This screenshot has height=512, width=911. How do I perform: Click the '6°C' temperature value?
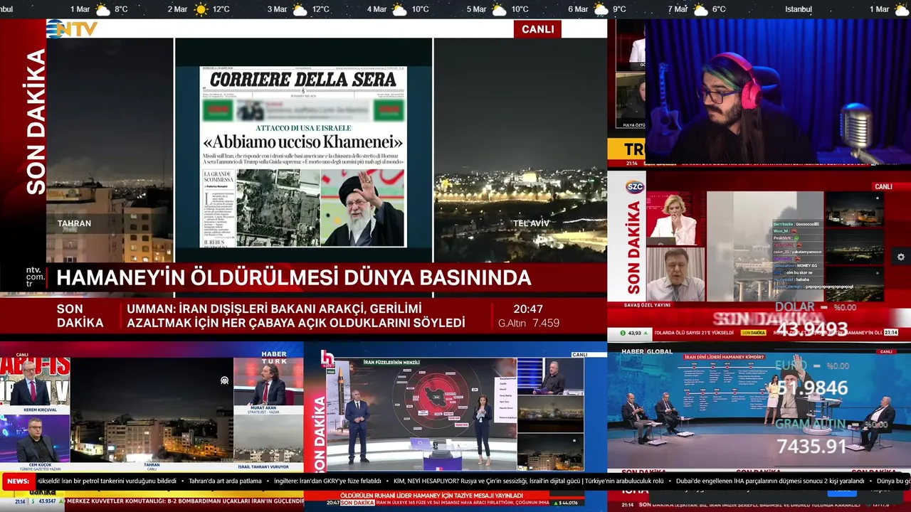(719, 9)
